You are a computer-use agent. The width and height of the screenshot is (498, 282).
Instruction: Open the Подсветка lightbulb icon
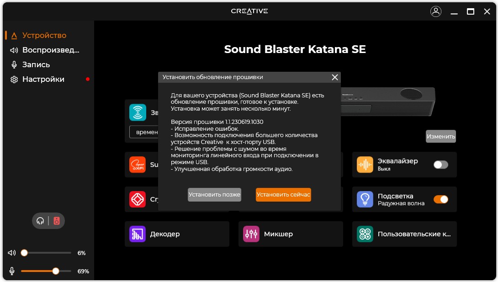(365, 199)
